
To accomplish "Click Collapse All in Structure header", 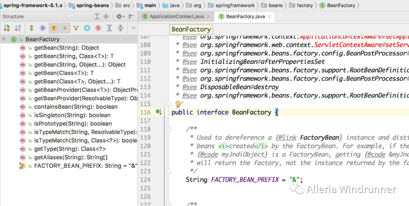I will coord(106,16).
